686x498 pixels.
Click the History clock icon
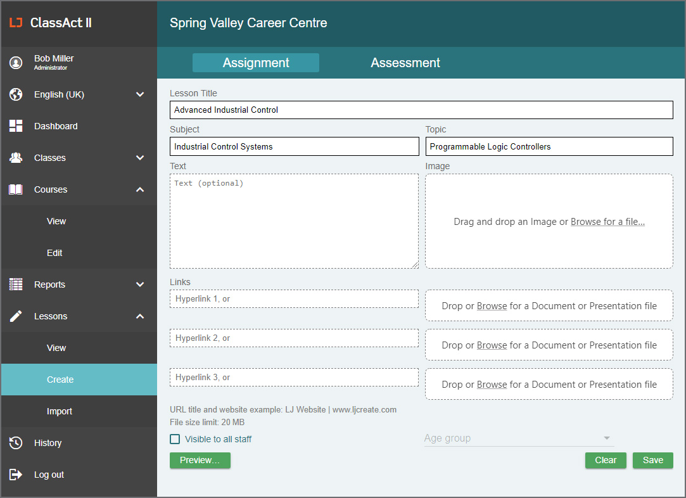(16, 442)
